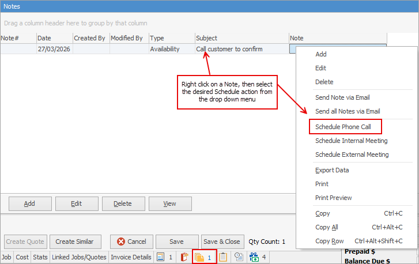The image size is (419, 264).
Task: Select Schedule Phone Call menu item
Action: 357,127
